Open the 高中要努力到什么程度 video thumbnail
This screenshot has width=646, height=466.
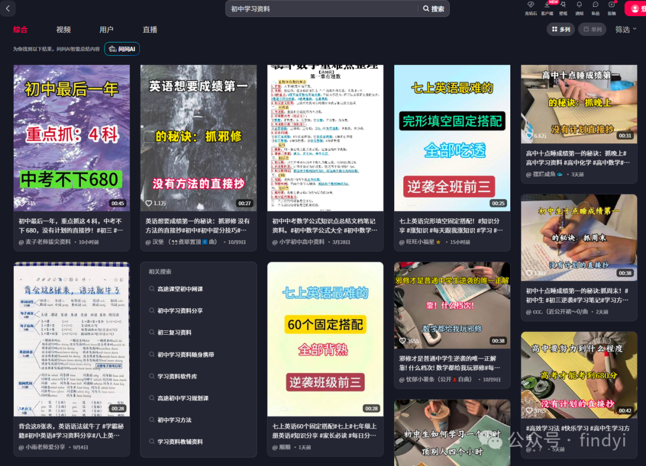point(579,375)
